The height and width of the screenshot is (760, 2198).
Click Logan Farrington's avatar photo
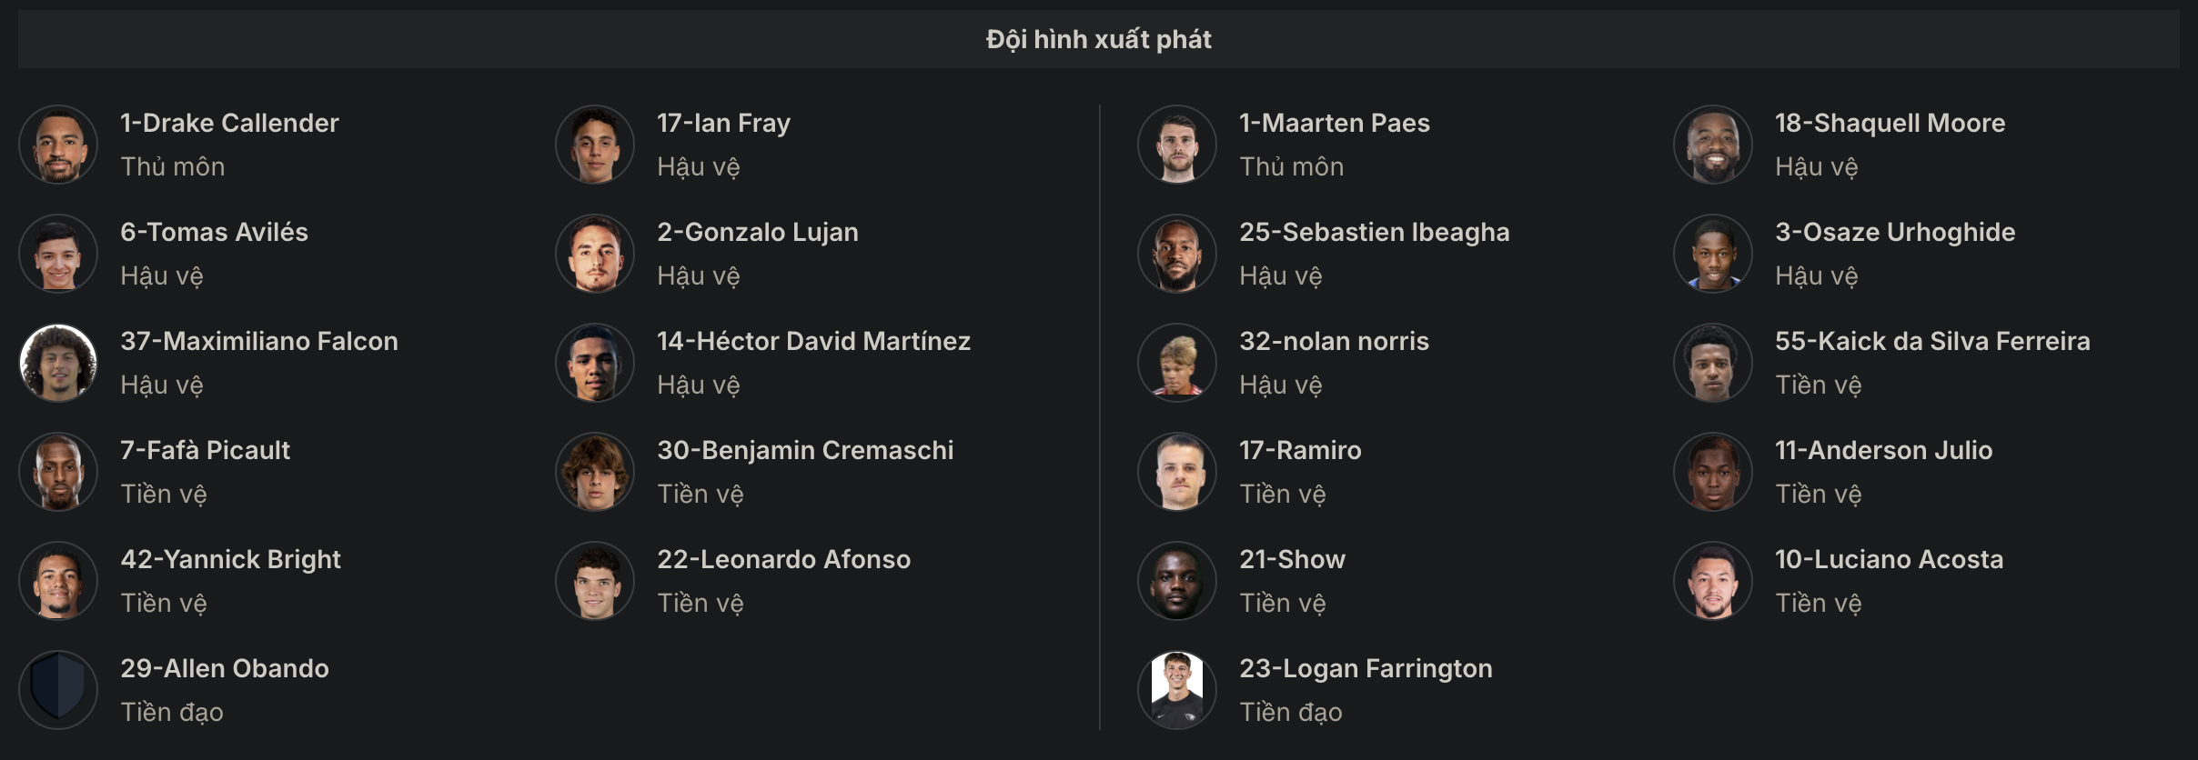tap(1177, 690)
